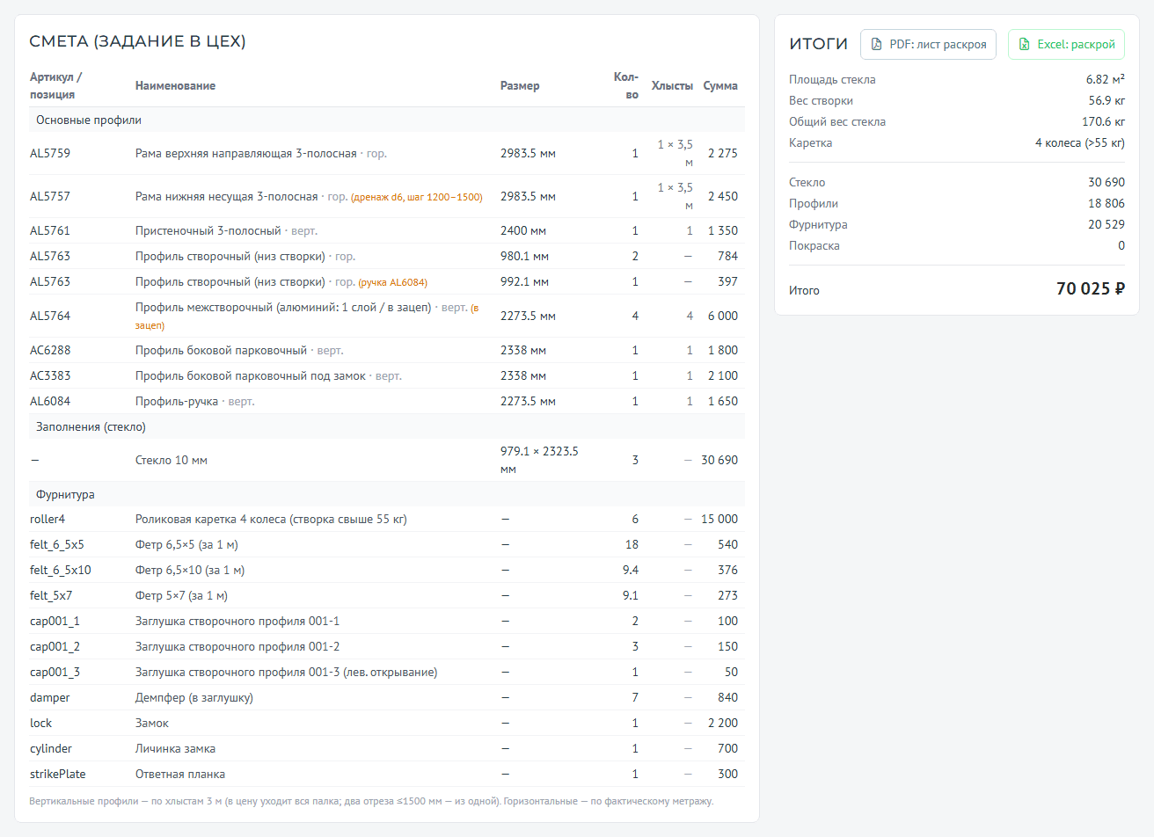This screenshot has width=1154, height=837.
Task: Select the cap001_3 article code
Action: tap(55, 672)
